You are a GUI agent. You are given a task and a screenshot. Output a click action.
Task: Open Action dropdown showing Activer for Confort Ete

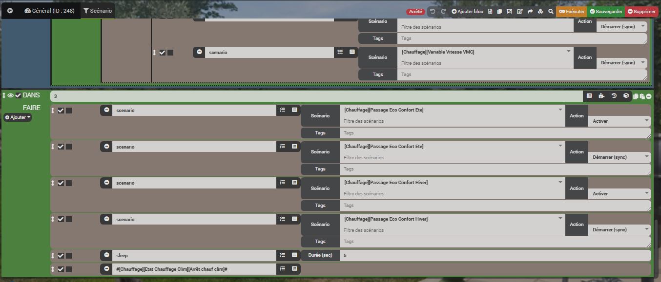pyautogui.click(x=620, y=121)
